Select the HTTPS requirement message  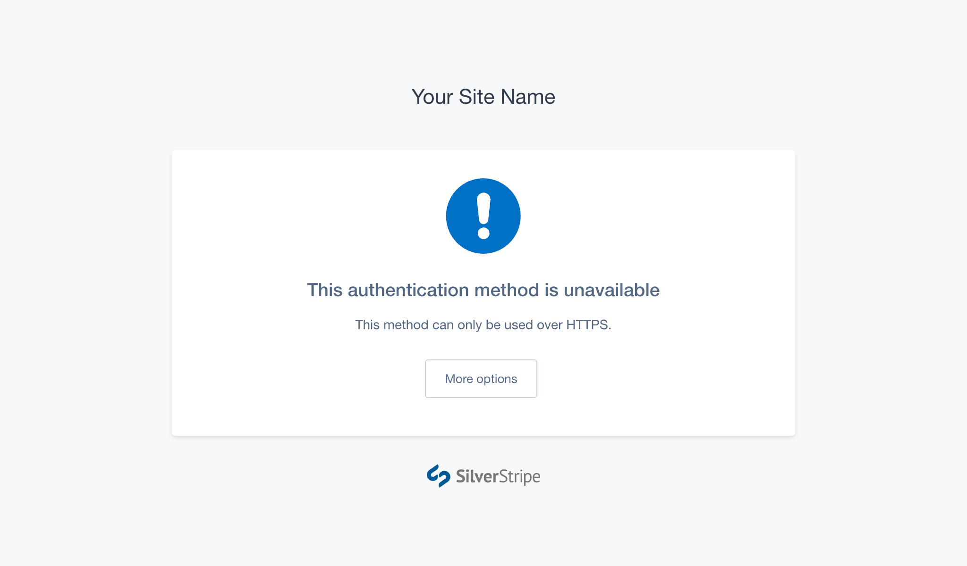483,325
